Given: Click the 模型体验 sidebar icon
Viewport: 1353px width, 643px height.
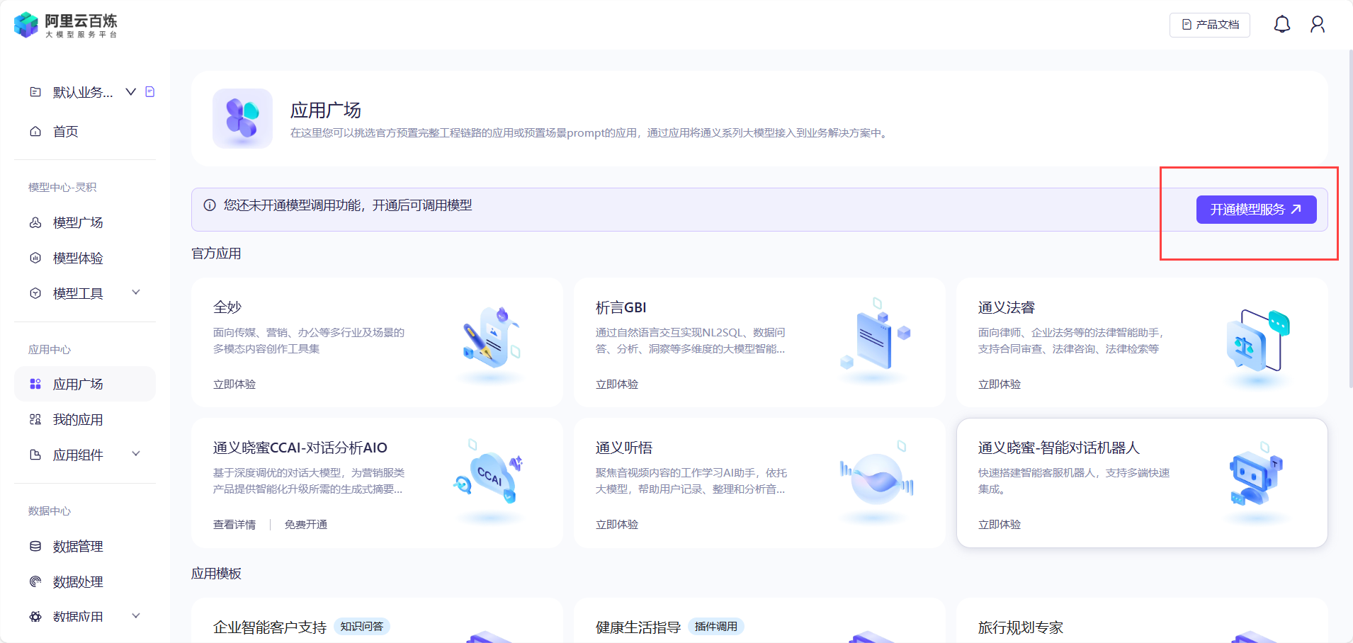Looking at the screenshot, I should pos(35,258).
